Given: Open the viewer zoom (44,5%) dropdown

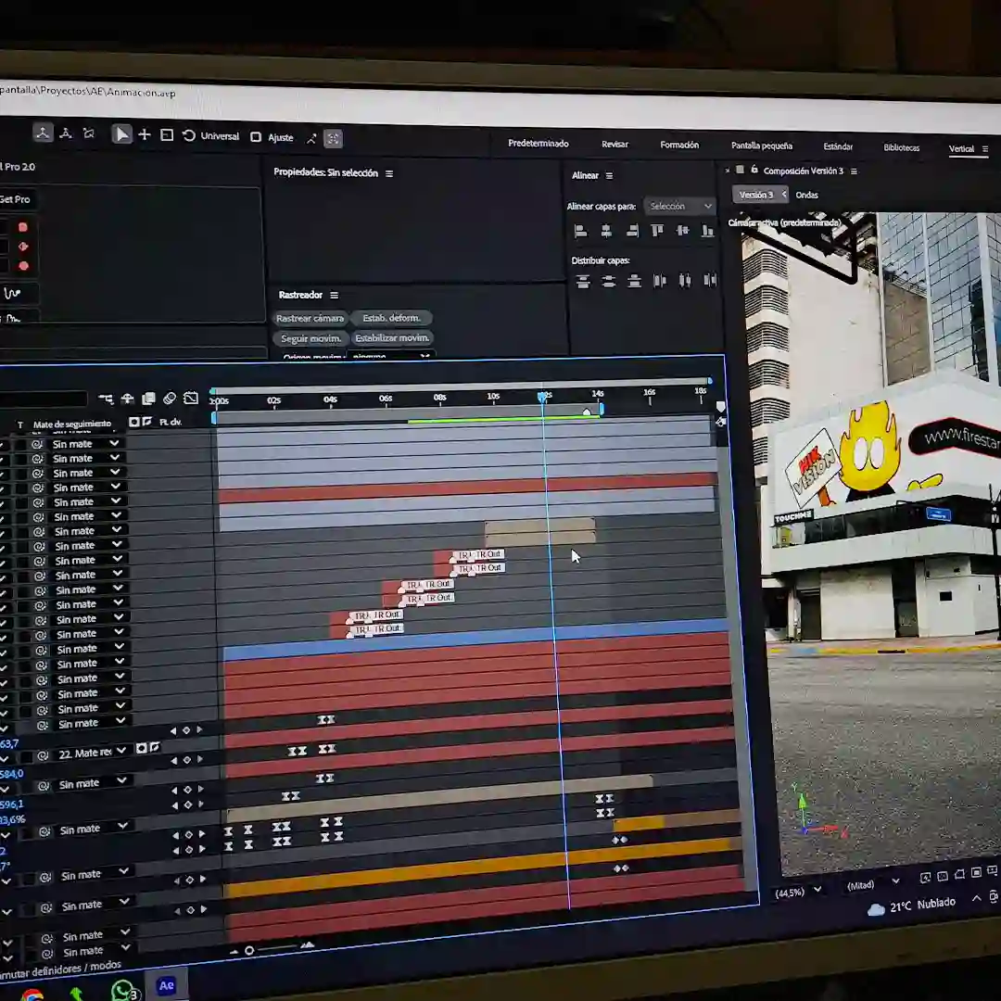Looking at the screenshot, I should [x=797, y=892].
